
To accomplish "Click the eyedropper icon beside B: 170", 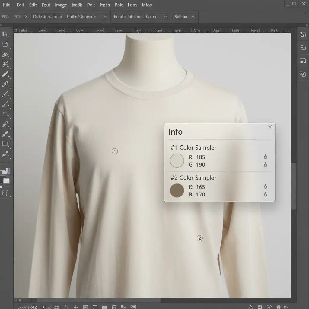I will pyautogui.click(x=265, y=195).
